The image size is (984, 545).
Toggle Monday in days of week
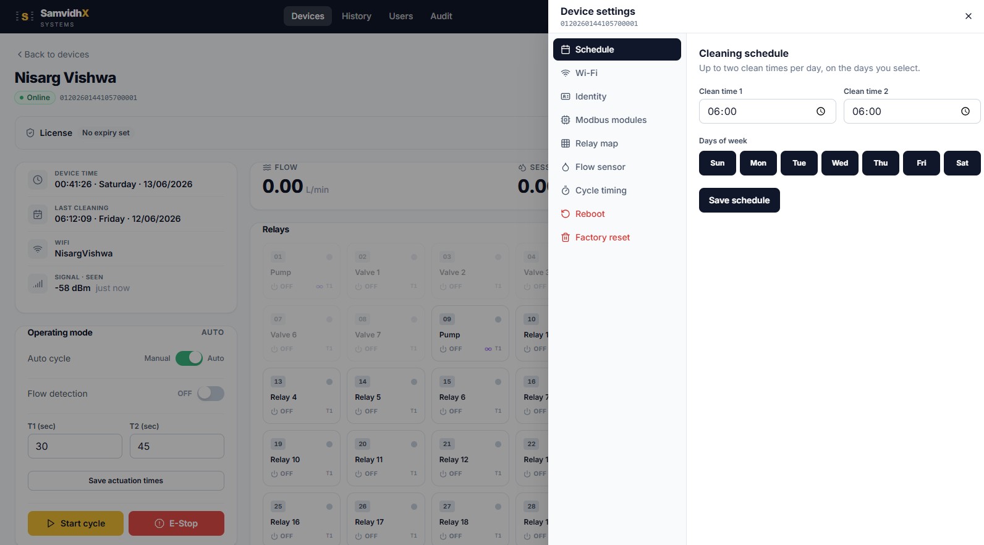[758, 163]
